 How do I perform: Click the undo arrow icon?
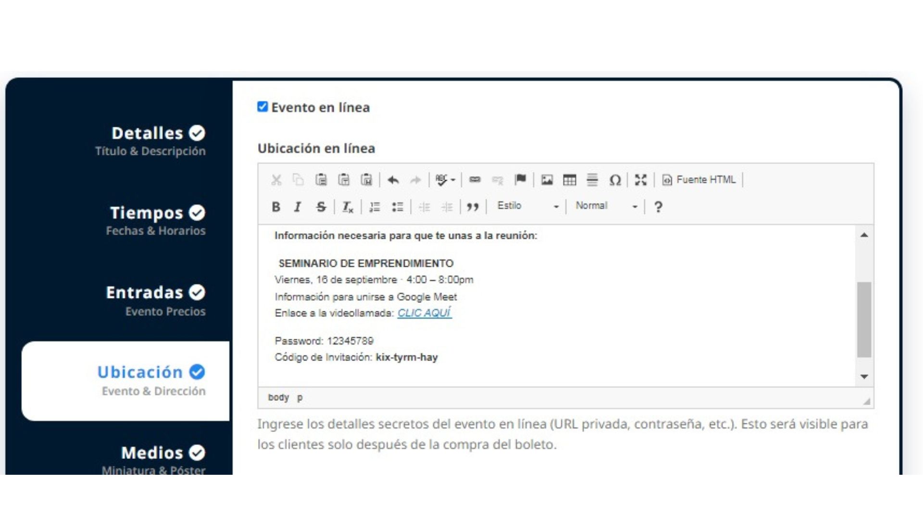[x=393, y=180]
